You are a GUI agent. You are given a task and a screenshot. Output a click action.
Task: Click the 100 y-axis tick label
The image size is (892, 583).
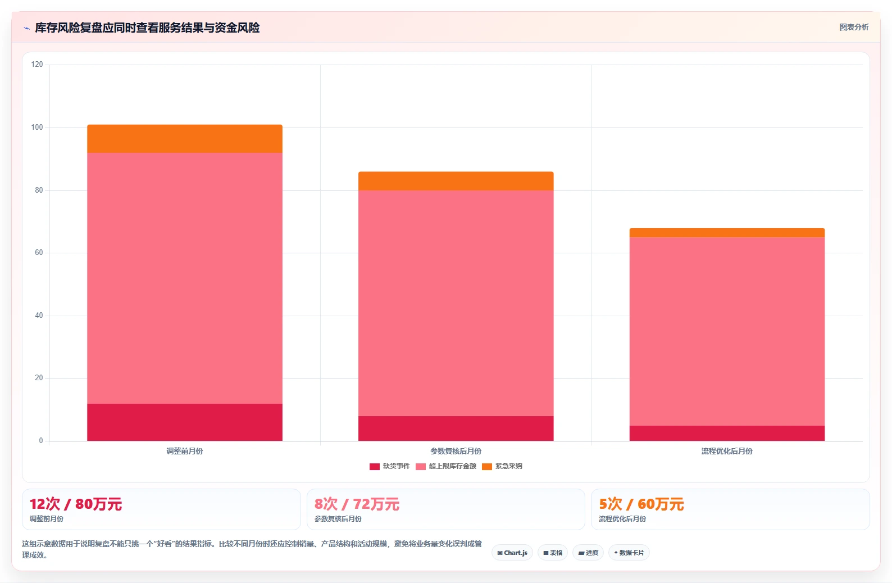pos(37,127)
